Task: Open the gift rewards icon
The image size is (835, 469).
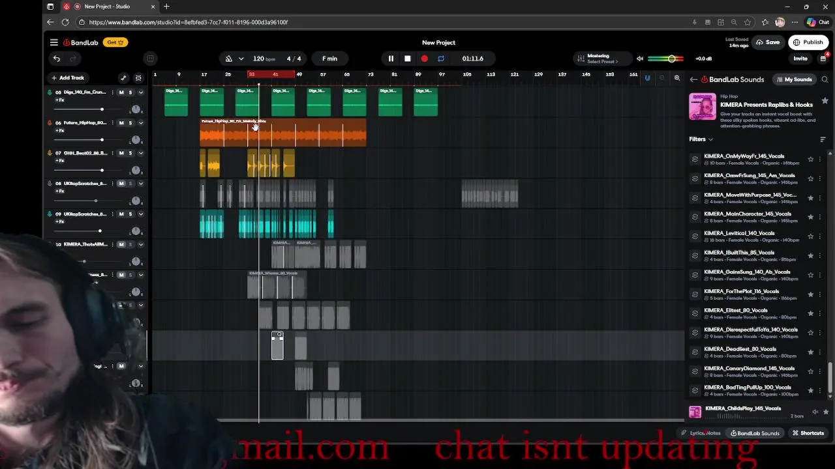Action: [x=823, y=59]
